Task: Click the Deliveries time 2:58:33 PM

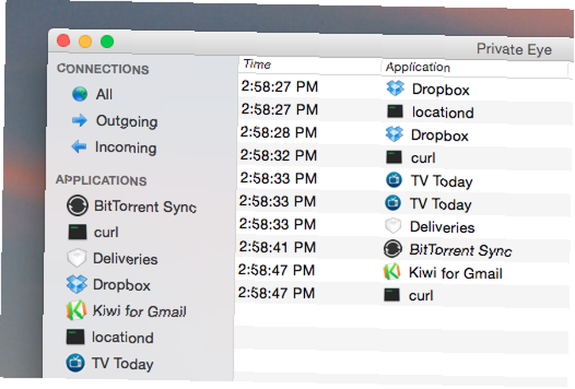Action: tap(278, 224)
